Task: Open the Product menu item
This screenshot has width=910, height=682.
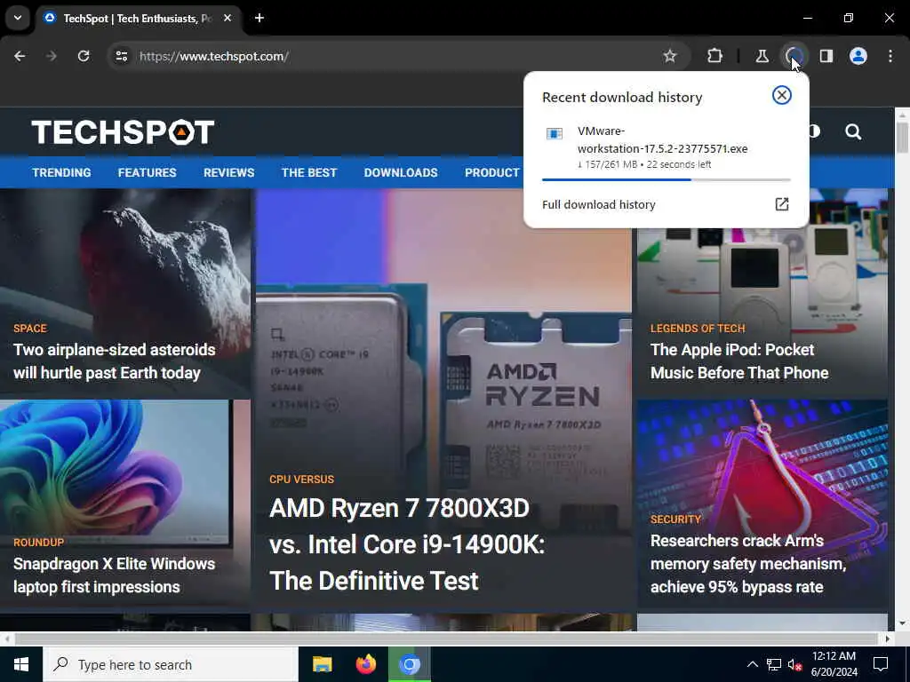Action: 492,173
